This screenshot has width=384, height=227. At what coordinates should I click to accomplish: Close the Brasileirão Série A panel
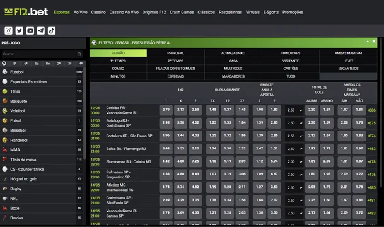point(374,42)
